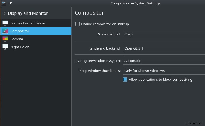Select the Compositor sidebar entry
205x126 pixels.
36,31
